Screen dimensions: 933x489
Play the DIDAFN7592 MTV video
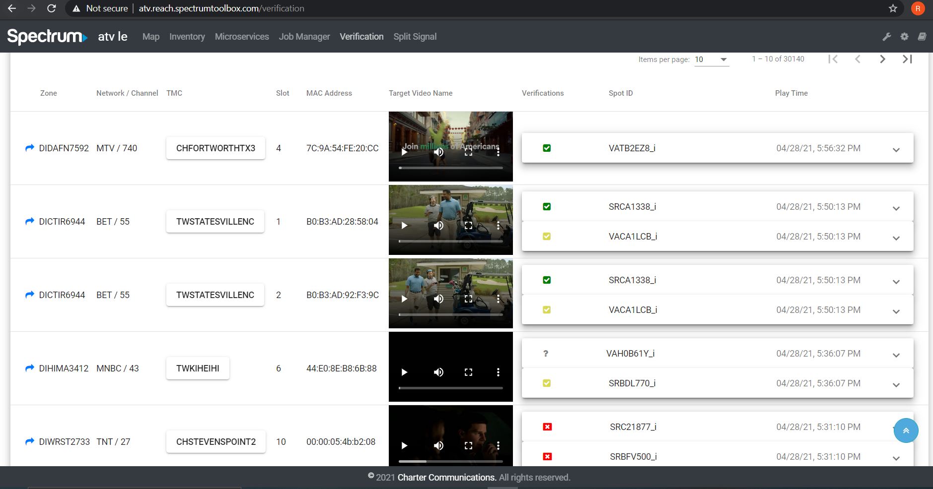click(x=404, y=152)
